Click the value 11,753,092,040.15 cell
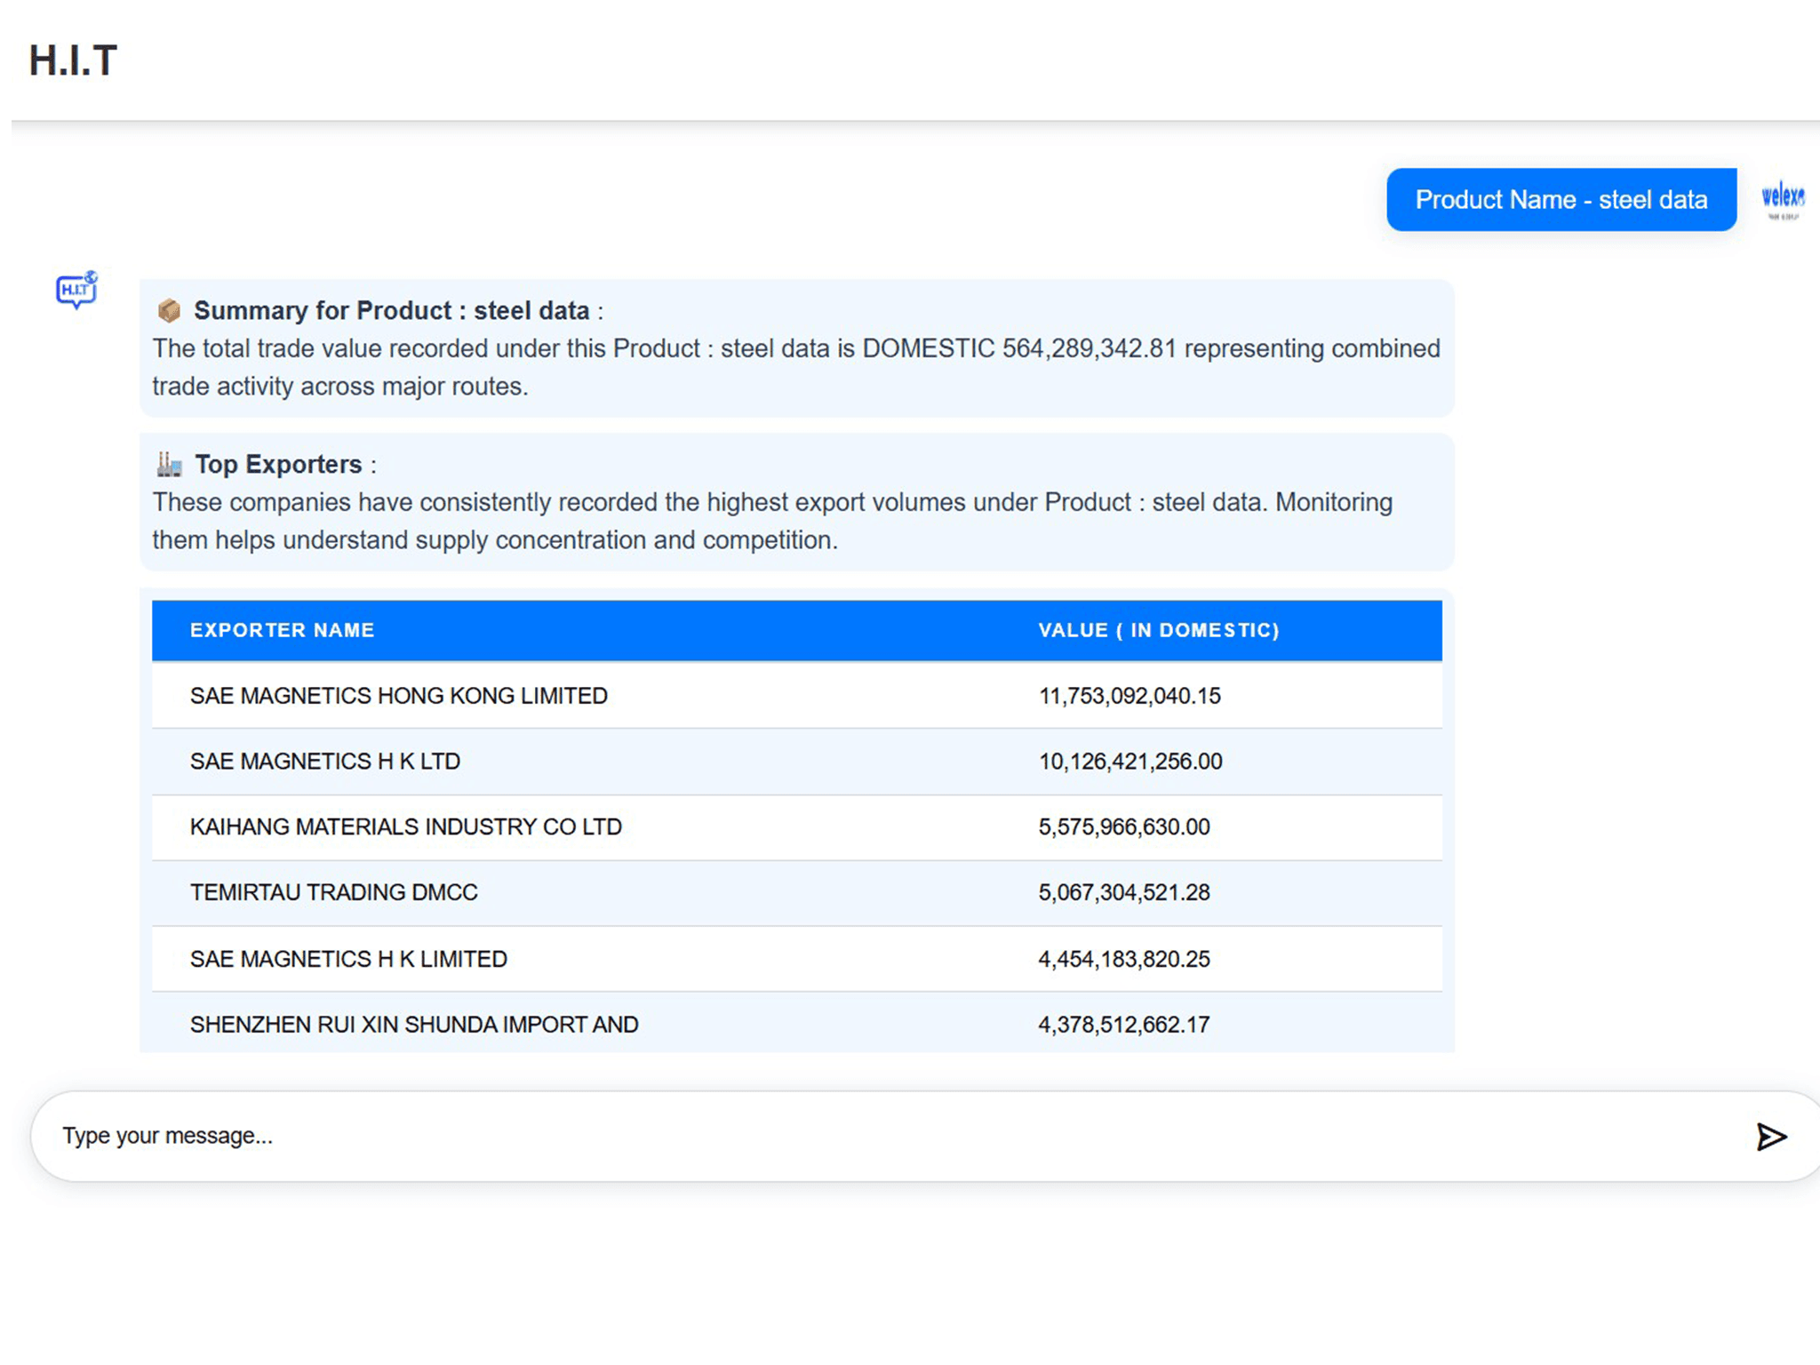Screen dimensions: 1820x1365 pyautogui.click(x=1130, y=696)
